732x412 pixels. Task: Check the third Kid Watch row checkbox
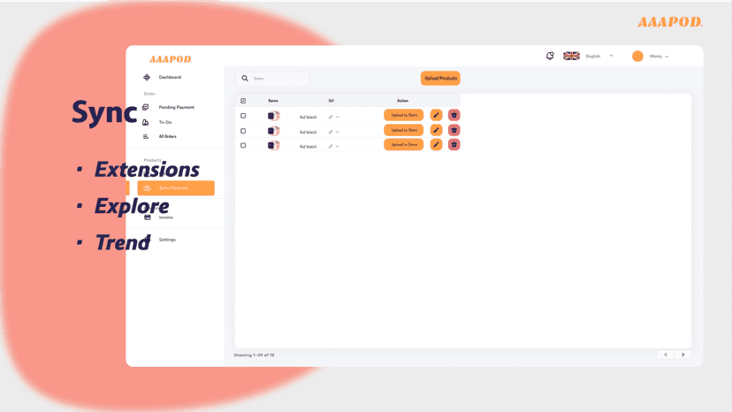click(243, 146)
